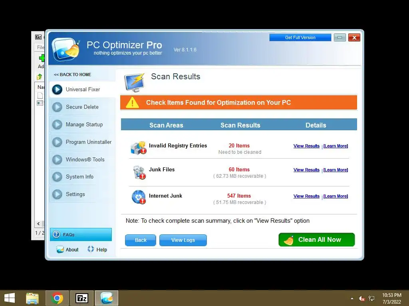Click the Windows Tools arrow icon

pos(57,159)
